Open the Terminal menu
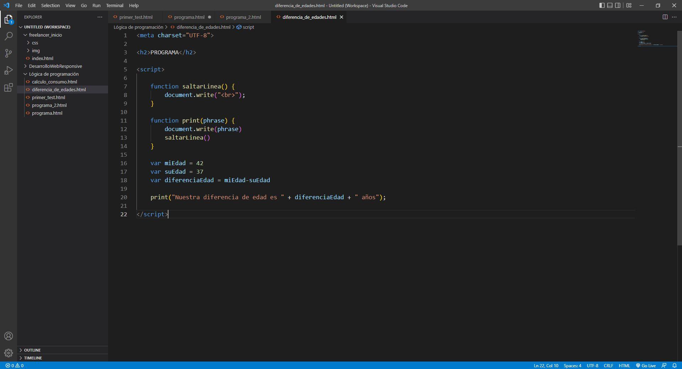Image resolution: width=682 pixels, height=369 pixels. point(115,5)
